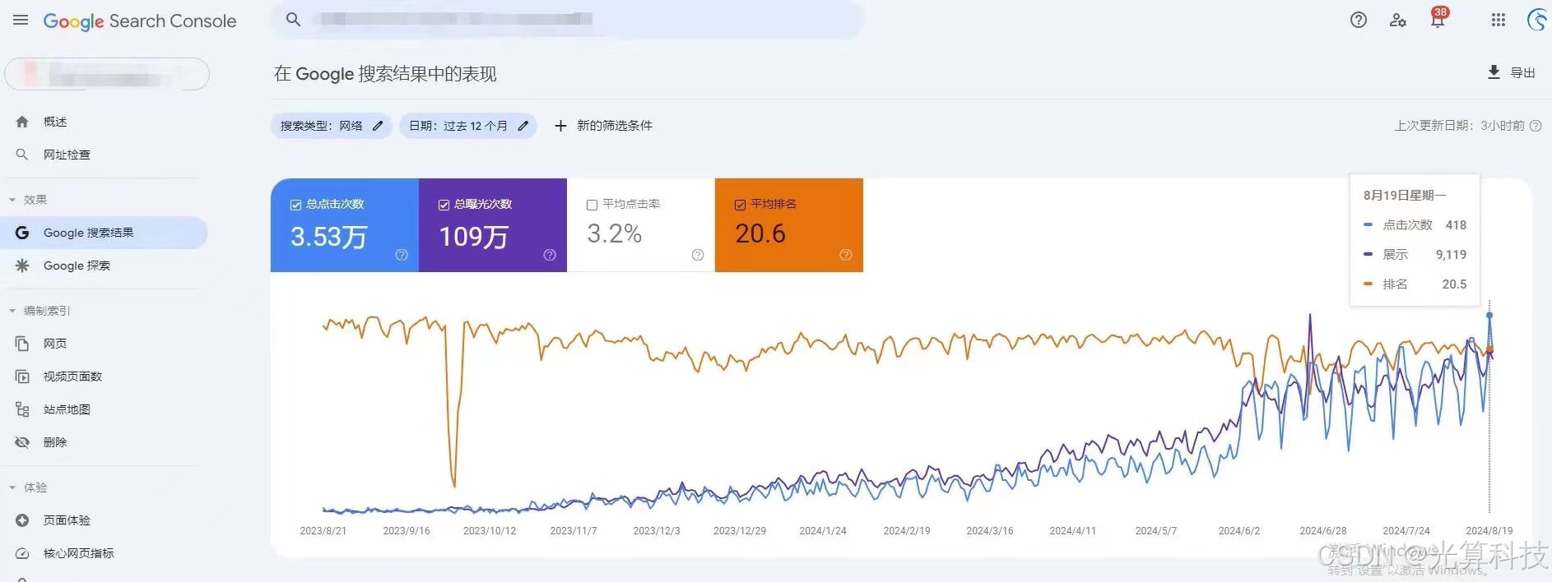Image resolution: width=1552 pixels, height=582 pixels.
Task: Click the Google G icon in sidebar
Action: (22, 233)
